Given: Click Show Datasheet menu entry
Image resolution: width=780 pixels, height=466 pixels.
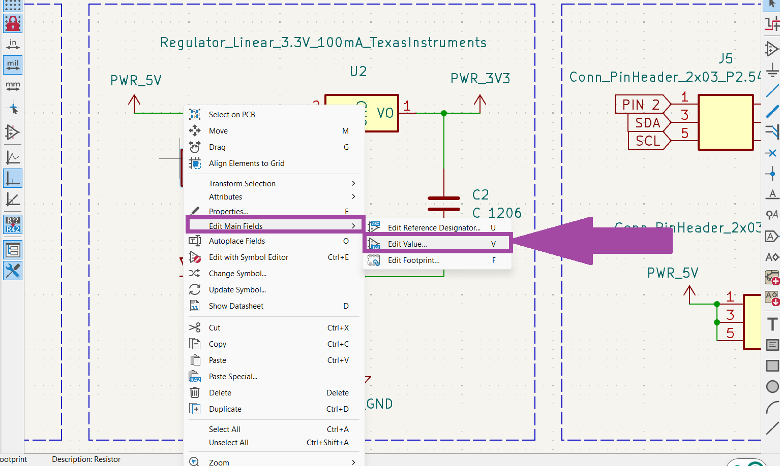Looking at the screenshot, I should click(236, 306).
